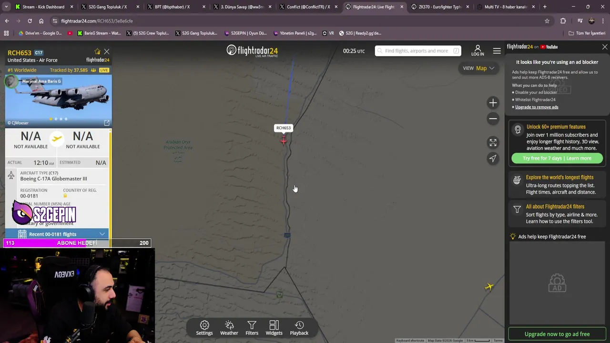610x343 pixels.
Task: Close the RCH653 flight panel
Action: 107,51
